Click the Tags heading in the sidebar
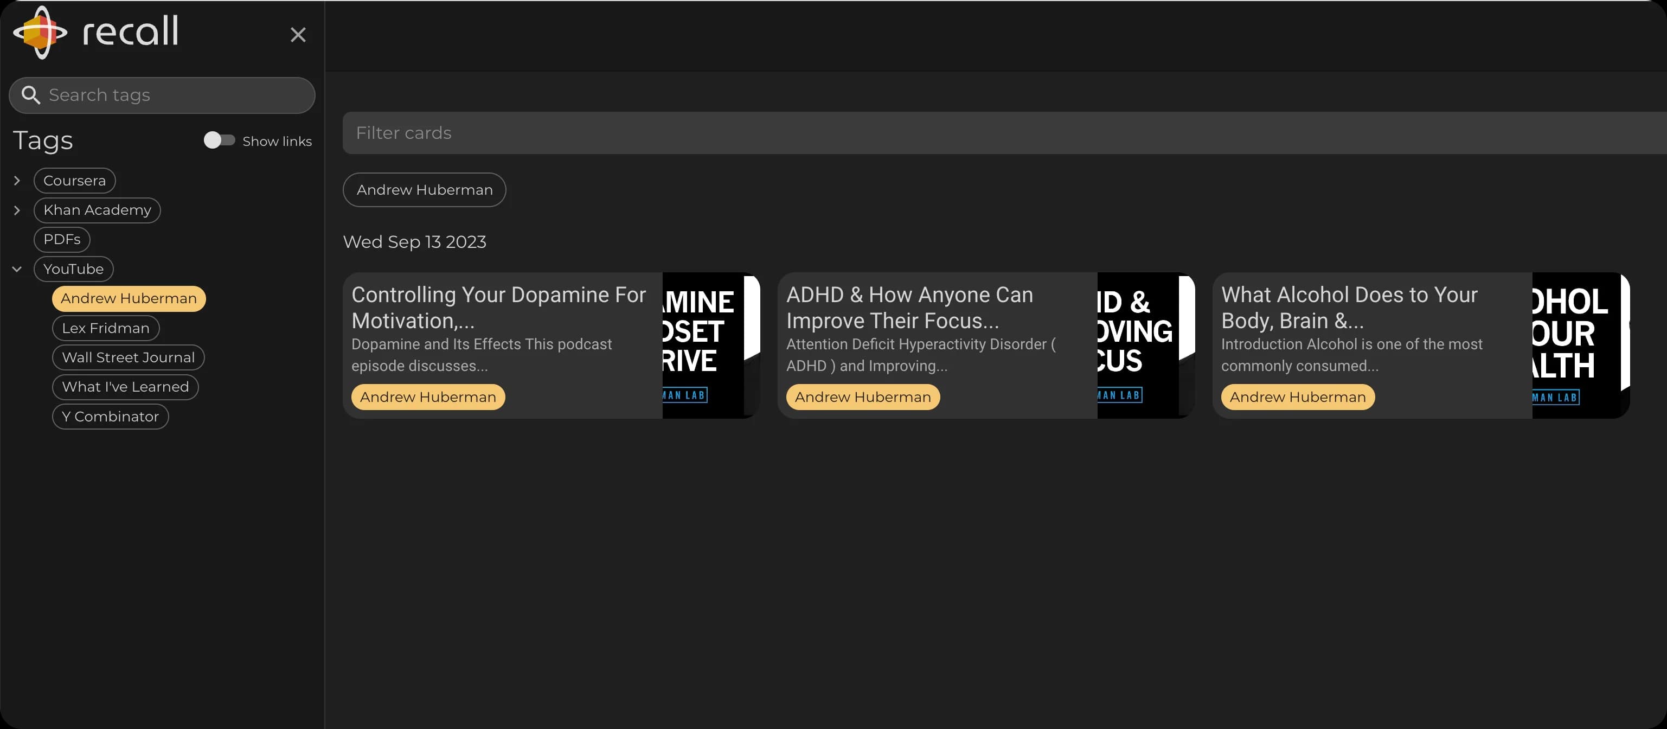This screenshot has width=1667, height=729. pos(43,140)
